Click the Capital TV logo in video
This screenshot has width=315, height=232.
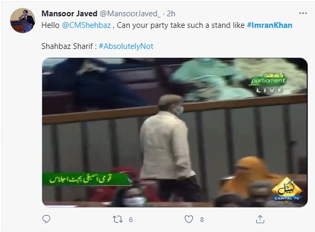tap(287, 190)
